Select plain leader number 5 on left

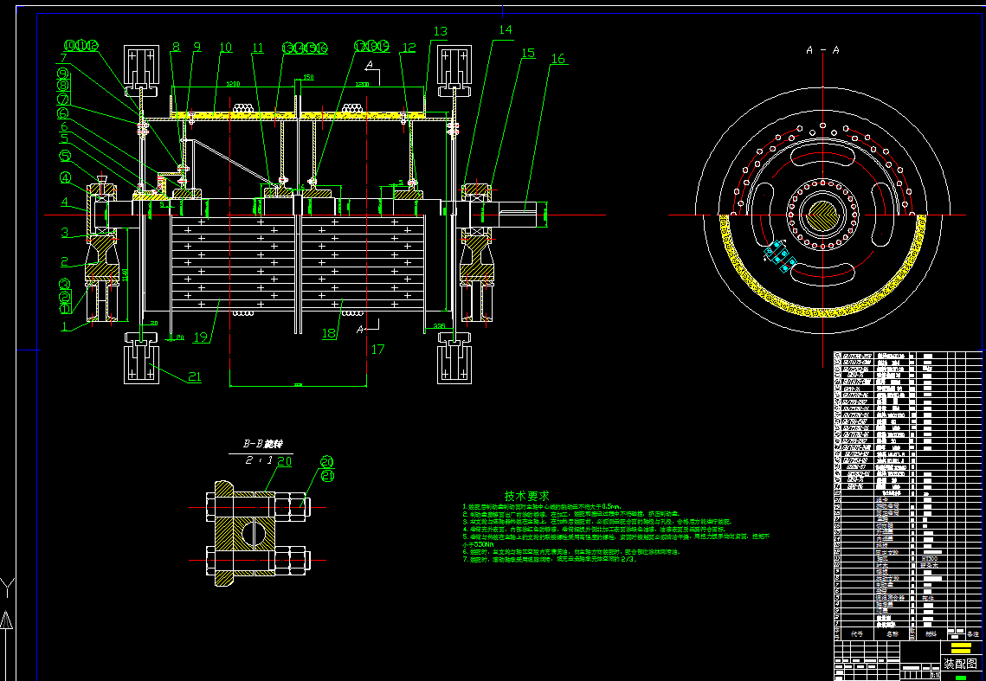(x=63, y=139)
